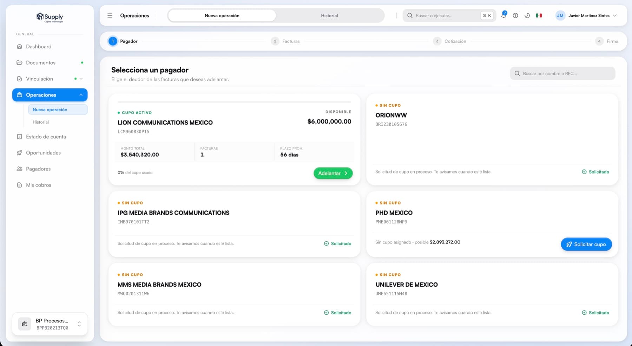Click the magnifier icon in payer search
632x346 pixels.
click(x=517, y=73)
